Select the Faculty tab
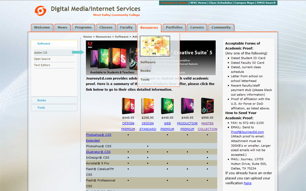Viewport: 306px width, 191px height. (126, 28)
